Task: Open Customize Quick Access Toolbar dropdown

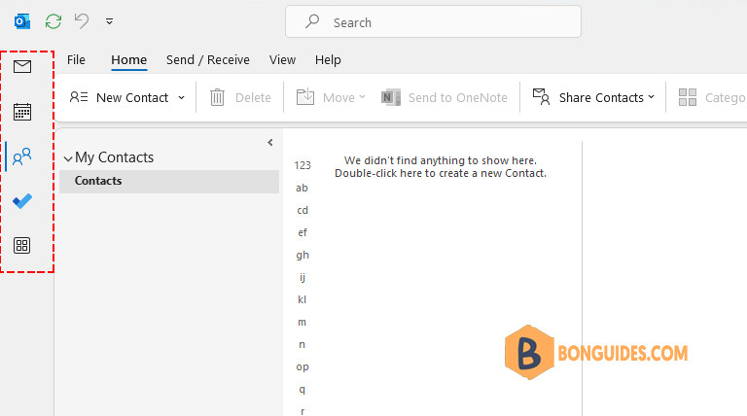Action: [110, 21]
